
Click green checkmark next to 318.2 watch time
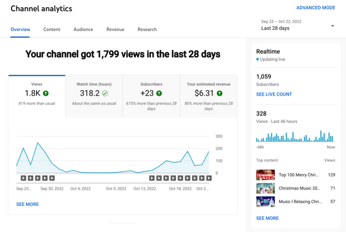point(105,93)
